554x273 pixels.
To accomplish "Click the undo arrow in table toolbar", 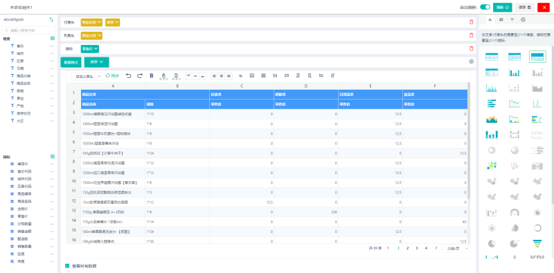I will (x=129, y=75).
